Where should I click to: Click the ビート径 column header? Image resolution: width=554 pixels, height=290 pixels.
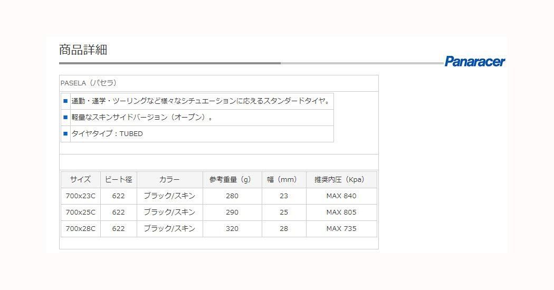tap(118, 179)
